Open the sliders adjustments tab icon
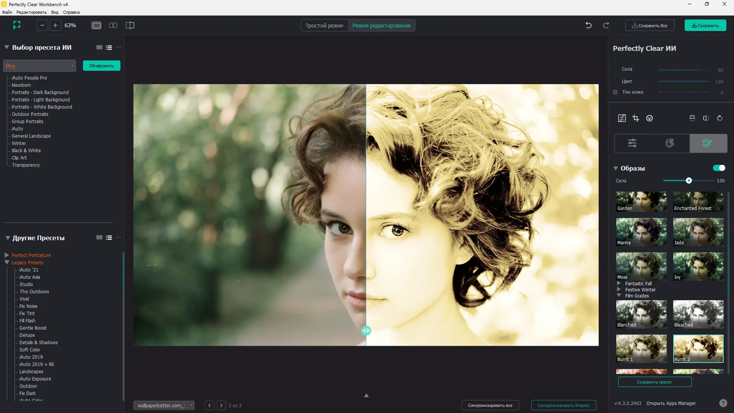Image resolution: width=734 pixels, height=413 pixels. [x=632, y=143]
